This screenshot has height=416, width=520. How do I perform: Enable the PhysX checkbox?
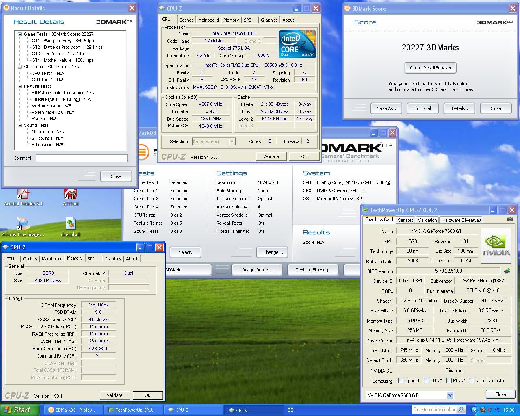(449, 381)
